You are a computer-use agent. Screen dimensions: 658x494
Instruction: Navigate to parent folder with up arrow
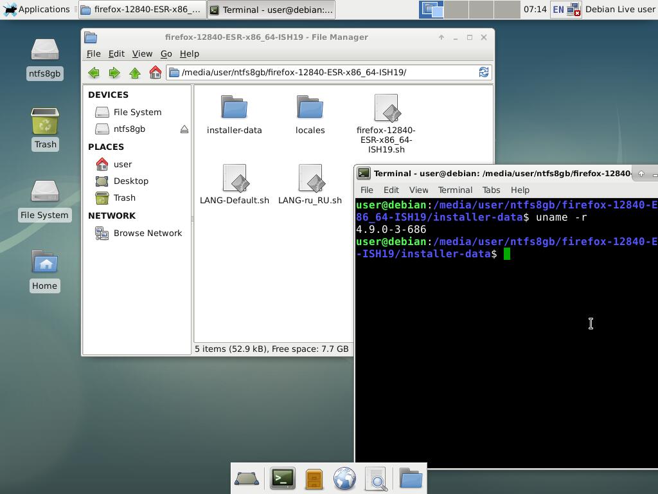[135, 73]
